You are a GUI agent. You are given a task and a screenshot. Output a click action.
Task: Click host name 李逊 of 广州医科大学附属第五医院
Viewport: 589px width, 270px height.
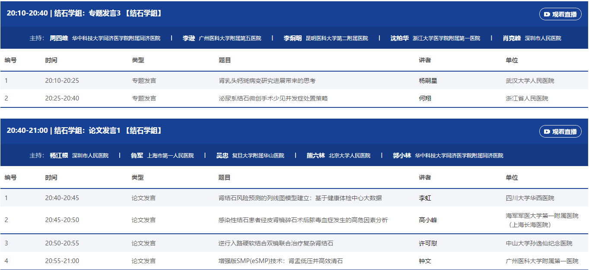(x=189, y=38)
